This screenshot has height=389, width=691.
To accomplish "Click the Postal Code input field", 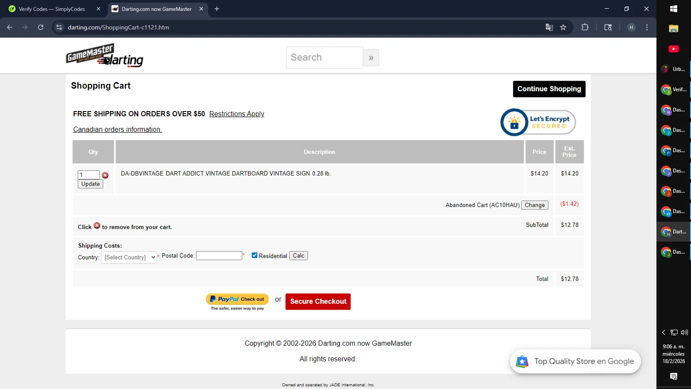I will coord(219,255).
